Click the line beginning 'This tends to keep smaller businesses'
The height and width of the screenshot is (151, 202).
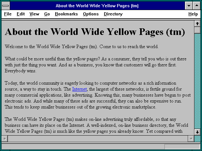[80, 107]
